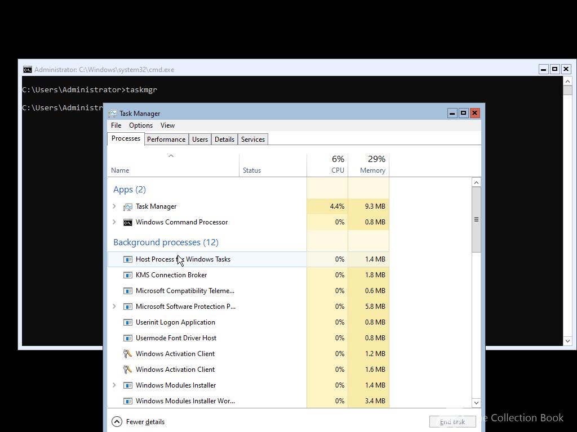Close the cmd.exe window

566,69
